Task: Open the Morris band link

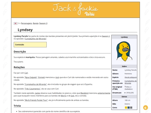Action: (x=63, y=96)
